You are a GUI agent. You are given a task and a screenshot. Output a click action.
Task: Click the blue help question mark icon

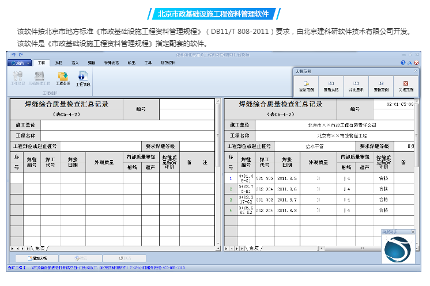click(x=402, y=63)
